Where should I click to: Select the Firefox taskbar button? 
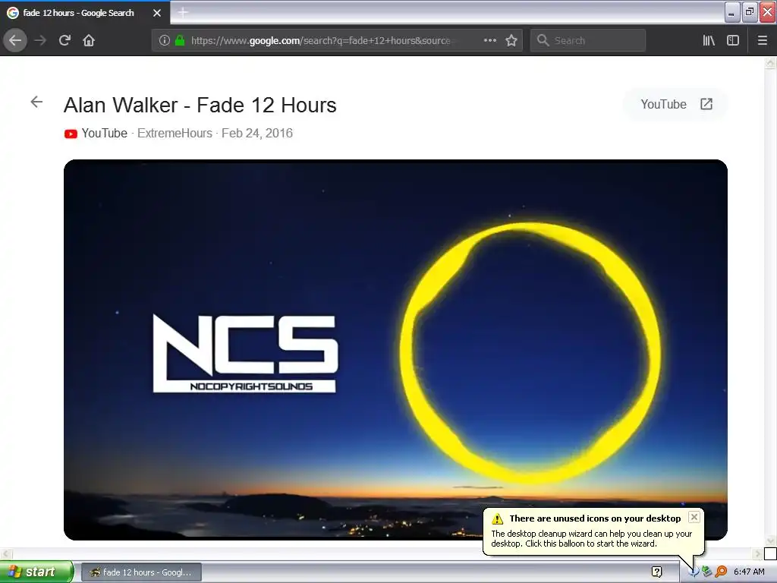[141, 572]
